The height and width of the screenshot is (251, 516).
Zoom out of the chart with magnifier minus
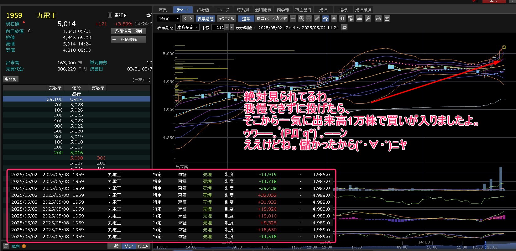click(x=309, y=18)
